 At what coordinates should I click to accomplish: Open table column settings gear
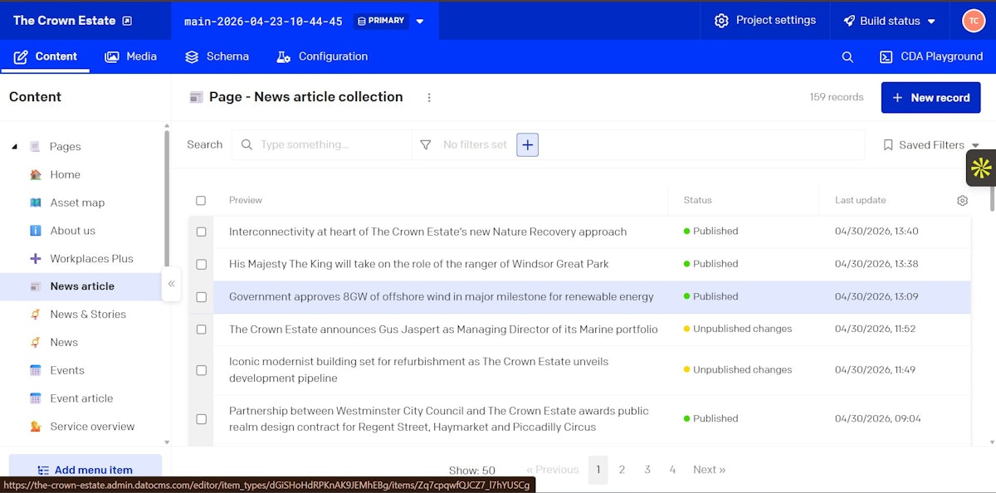pos(962,200)
